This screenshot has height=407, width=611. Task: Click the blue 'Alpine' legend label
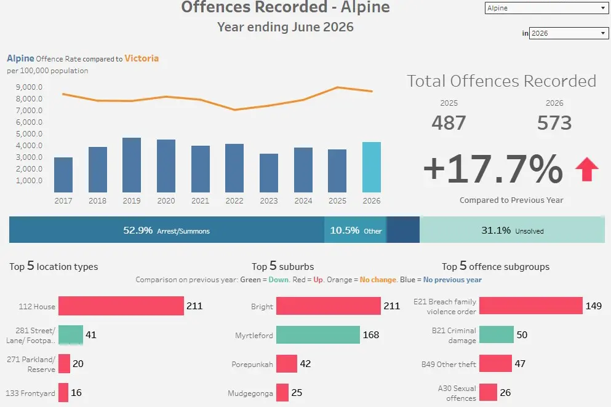coord(21,58)
